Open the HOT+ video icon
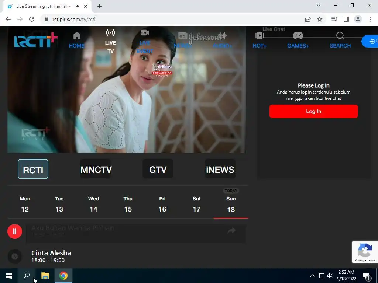 tap(260, 36)
